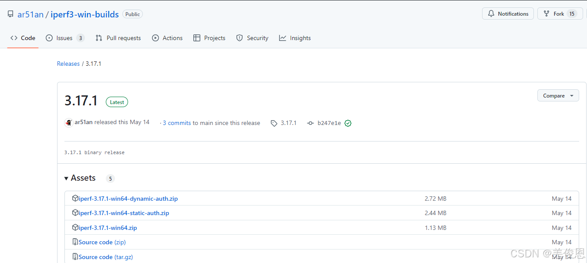This screenshot has height=263, width=587.
Task: Click file-zip icon for Source code (tar.gz)
Action: 75,257
